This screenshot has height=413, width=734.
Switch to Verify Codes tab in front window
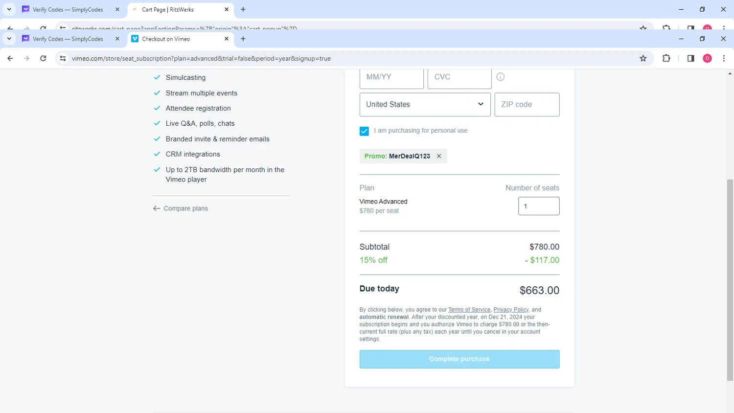point(67,39)
